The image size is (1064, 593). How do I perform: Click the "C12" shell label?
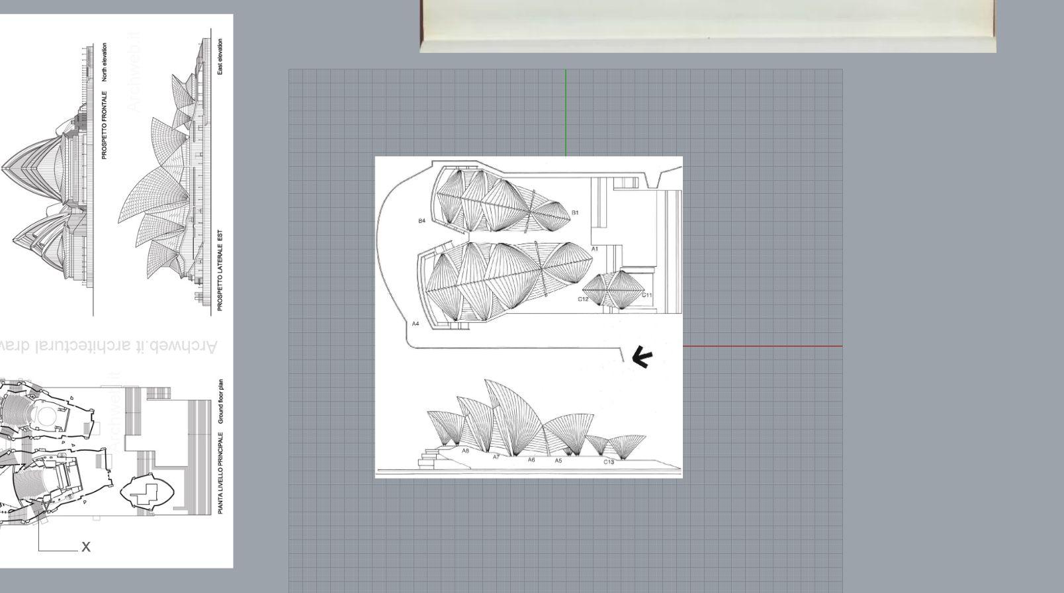click(583, 299)
